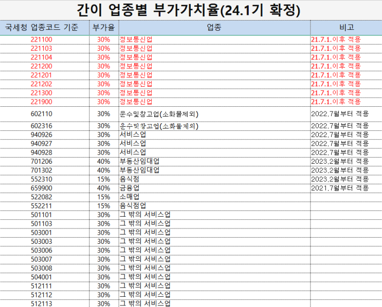Click the '음식점' cell in row 552310
The image size is (382, 307).
[x=130, y=179]
